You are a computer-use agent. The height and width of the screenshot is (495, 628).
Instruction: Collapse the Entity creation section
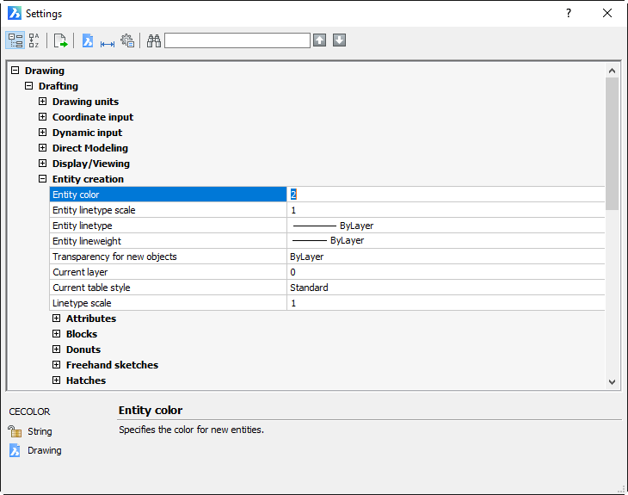tap(42, 179)
